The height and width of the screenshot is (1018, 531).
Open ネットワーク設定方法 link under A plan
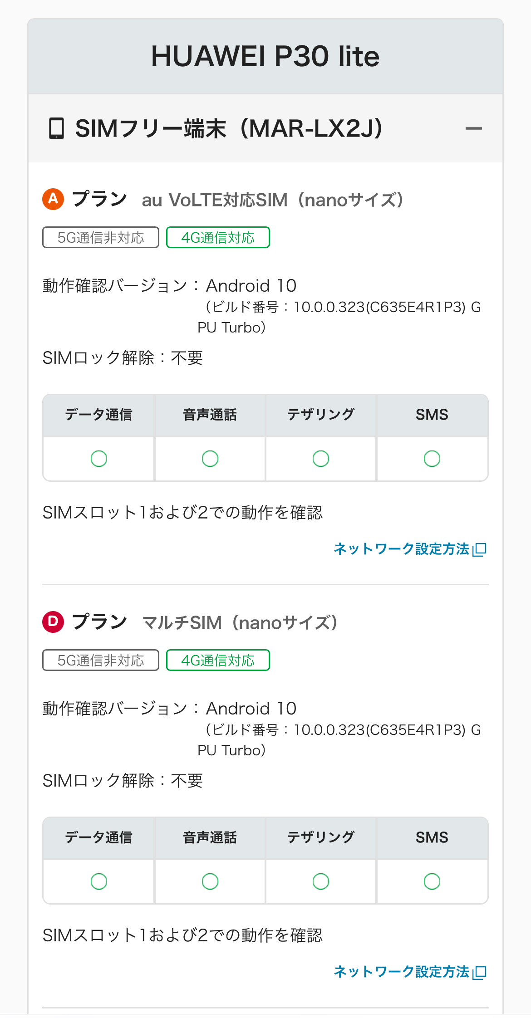[401, 549]
